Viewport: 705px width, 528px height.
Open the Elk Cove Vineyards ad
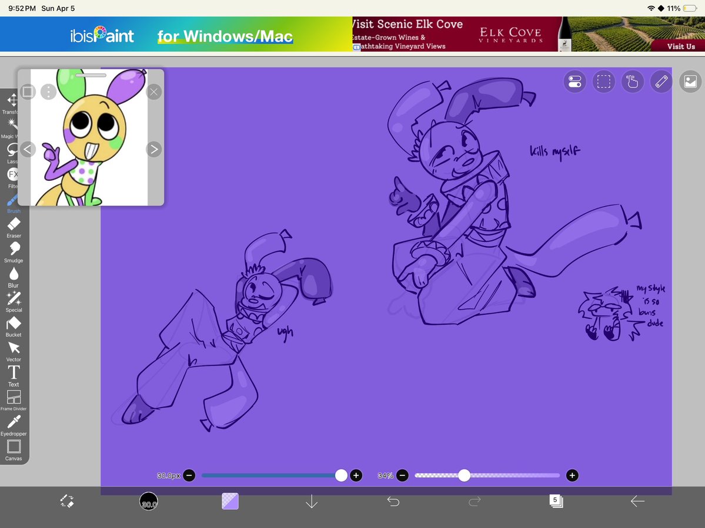point(529,34)
